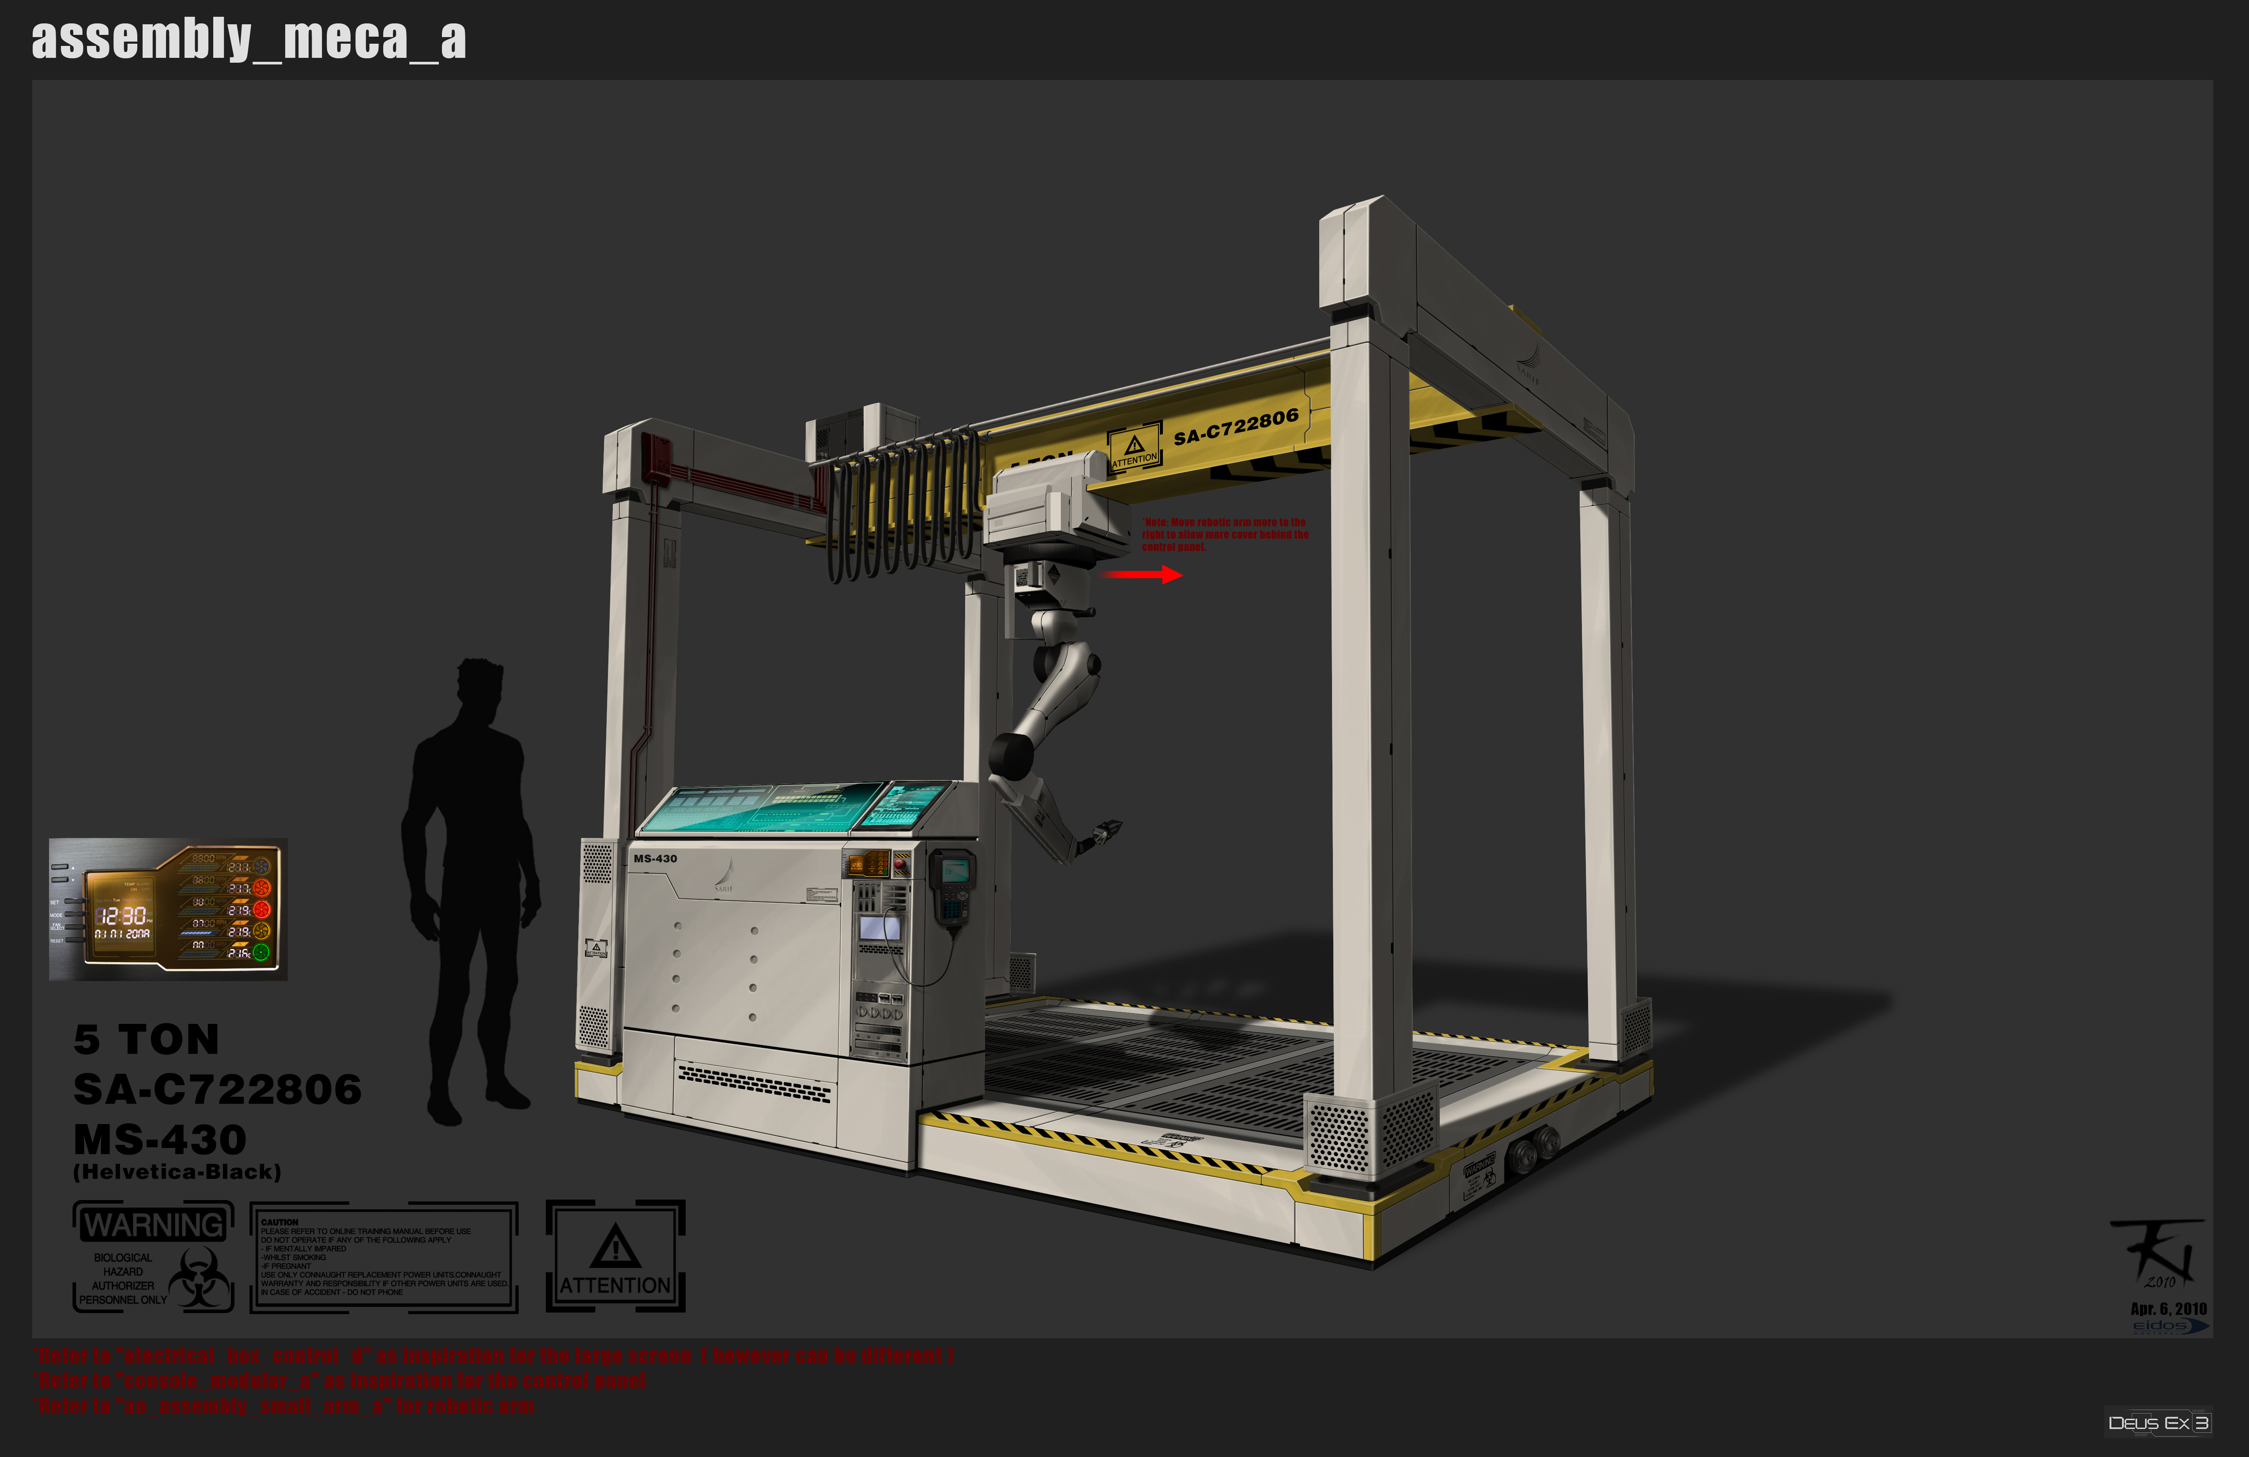Click the Deus Ex 3 logo
The height and width of the screenshot is (1457, 2249).
(x=2158, y=1423)
